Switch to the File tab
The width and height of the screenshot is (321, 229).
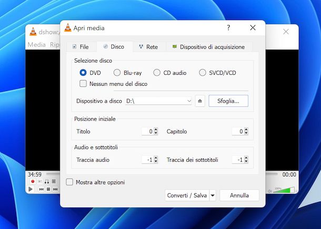tap(81, 47)
